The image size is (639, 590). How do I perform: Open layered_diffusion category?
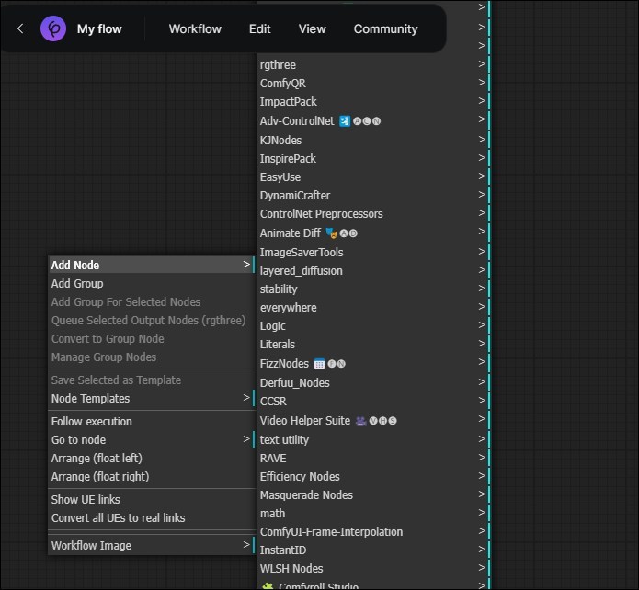373,270
